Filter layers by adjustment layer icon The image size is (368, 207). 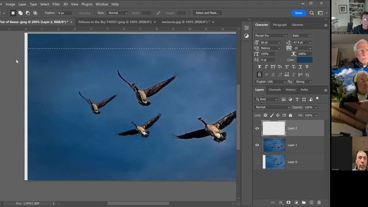click(290, 99)
